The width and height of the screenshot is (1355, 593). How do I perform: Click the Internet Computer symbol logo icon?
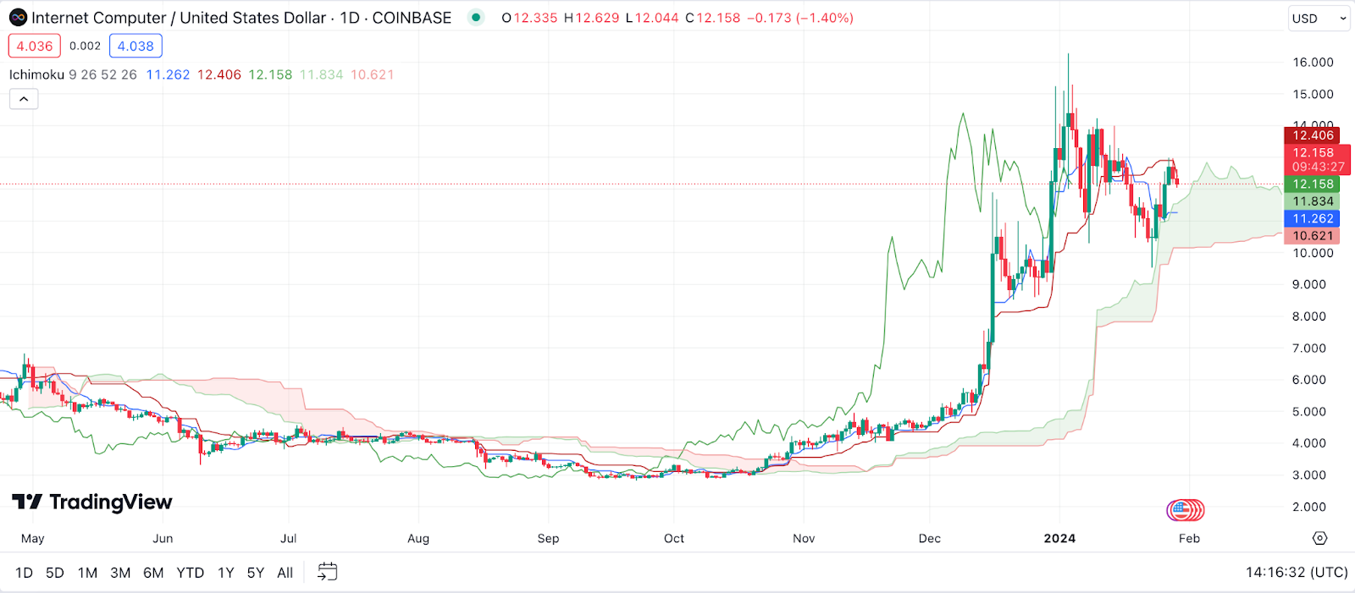(x=18, y=18)
